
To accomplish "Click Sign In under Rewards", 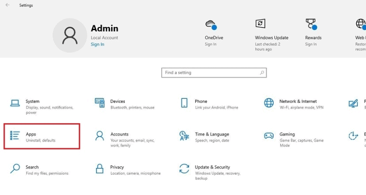I will point(311,44).
